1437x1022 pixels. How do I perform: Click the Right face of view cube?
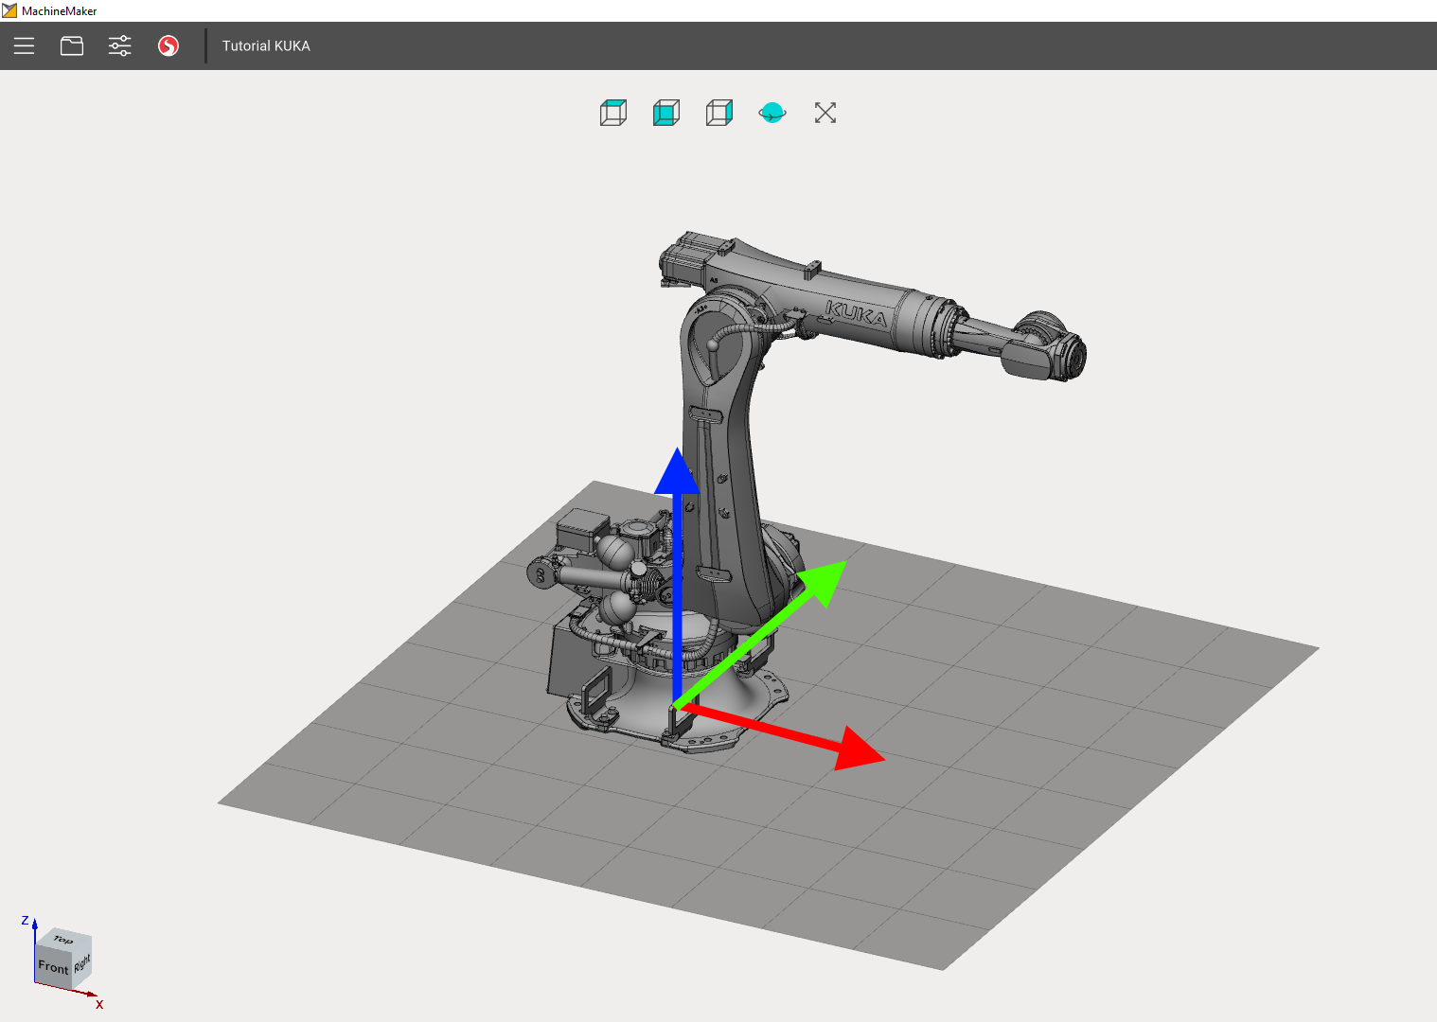tap(82, 963)
